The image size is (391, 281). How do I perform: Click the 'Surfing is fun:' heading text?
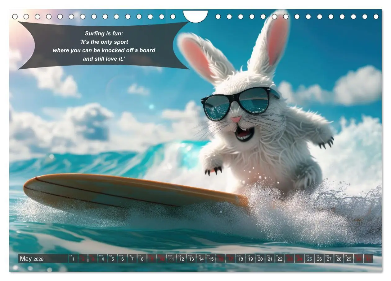(104, 33)
